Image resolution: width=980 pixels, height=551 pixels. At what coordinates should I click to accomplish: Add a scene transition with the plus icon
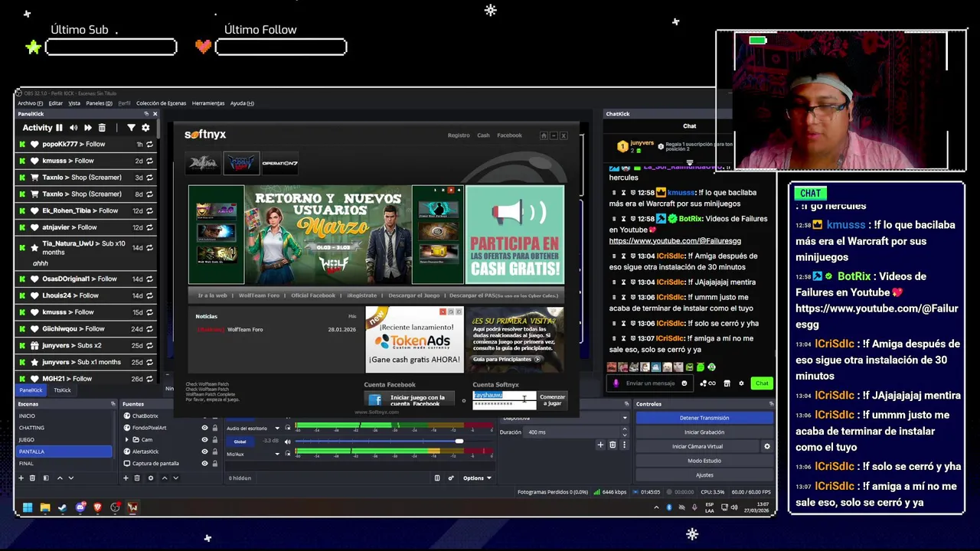click(600, 445)
